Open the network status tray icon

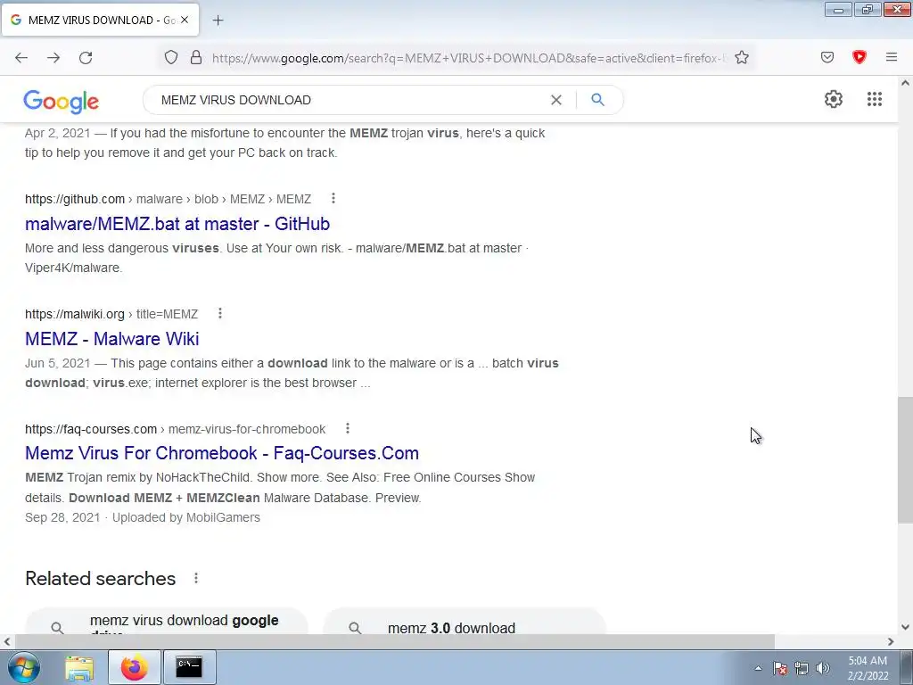point(802,668)
